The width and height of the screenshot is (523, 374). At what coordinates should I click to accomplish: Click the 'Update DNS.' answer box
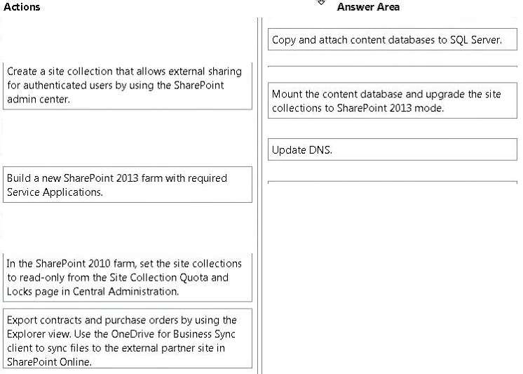(x=393, y=149)
